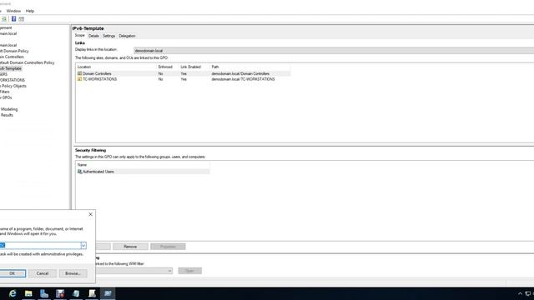
Task: Select the Domain Controllers row in Links
Action: click(x=184, y=73)
